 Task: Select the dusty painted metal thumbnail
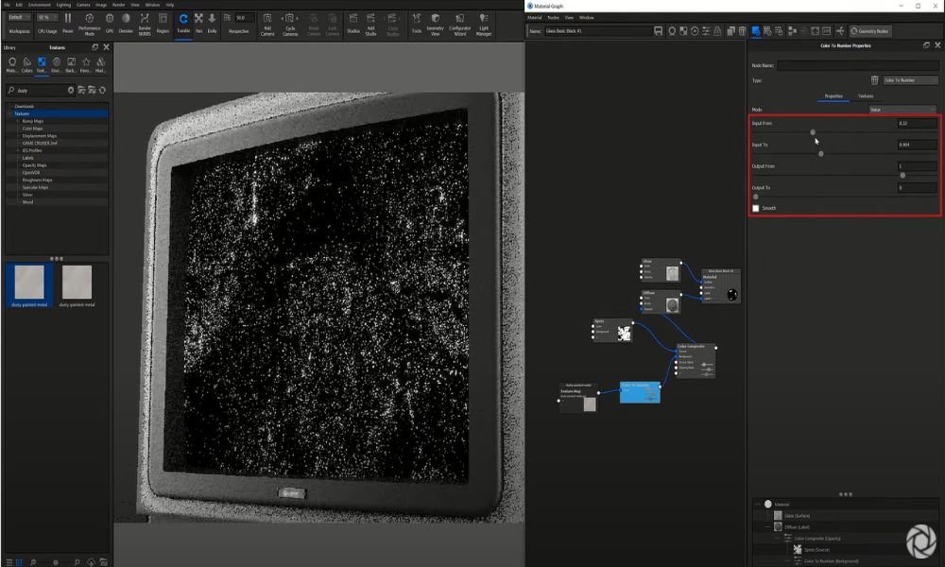point(27,282)
